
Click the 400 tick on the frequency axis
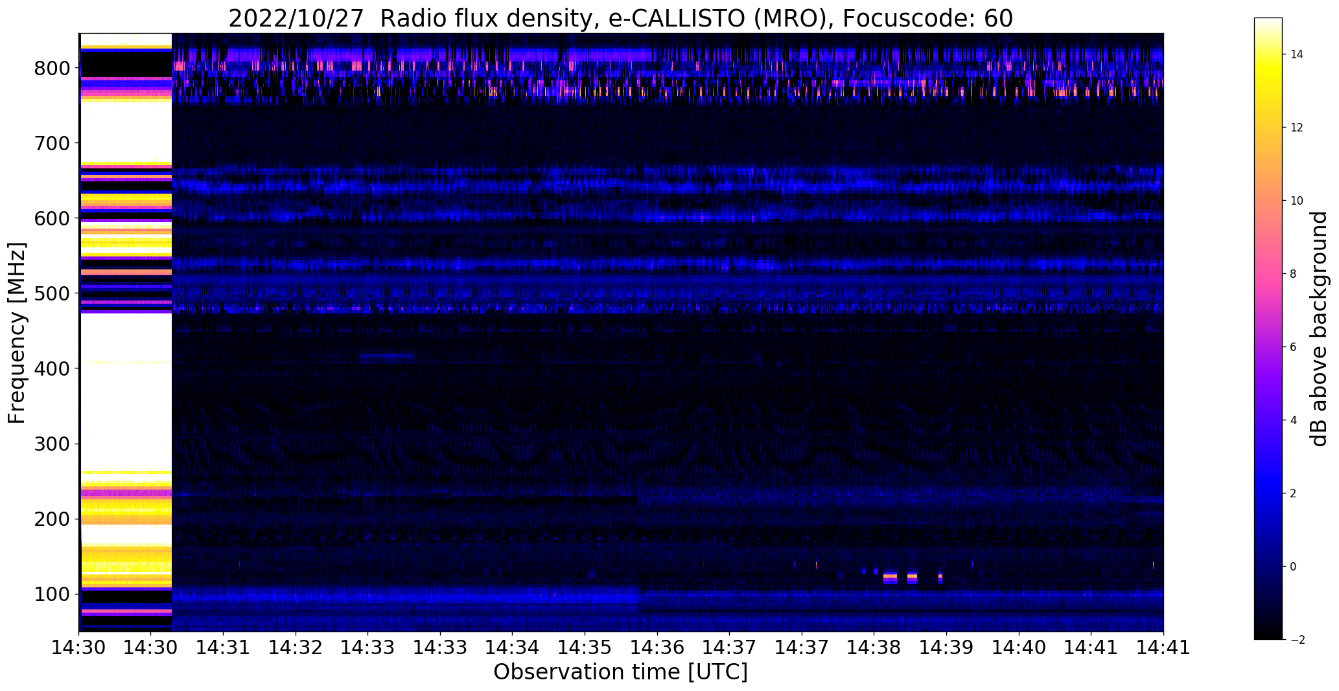coord(52,368)
